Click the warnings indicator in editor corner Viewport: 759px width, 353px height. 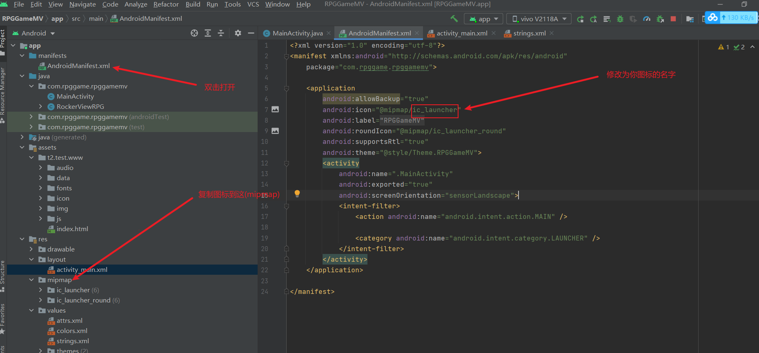[724, 47]
